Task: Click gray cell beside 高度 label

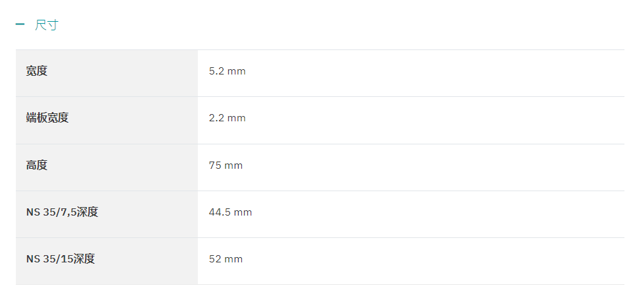Action: pyautogui.click(x=121, y=167)
